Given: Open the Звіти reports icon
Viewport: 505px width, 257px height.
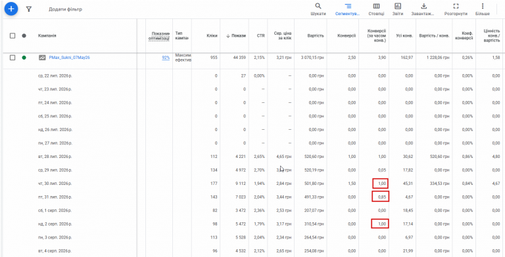Looking at the screenshot, I should coord(398,9).
